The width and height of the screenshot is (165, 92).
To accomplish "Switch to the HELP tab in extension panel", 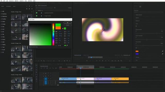I will tap(14, 6).
